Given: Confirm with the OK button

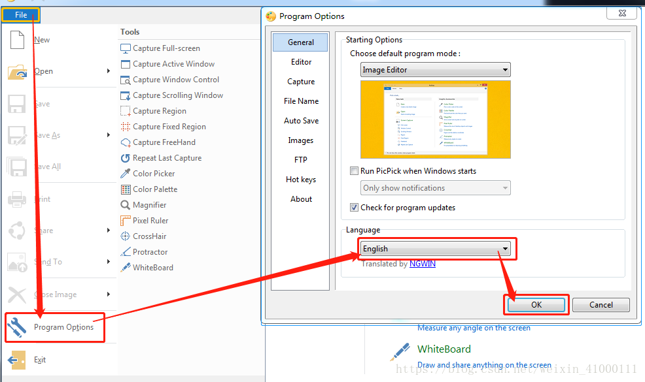Looking at the screenshot, I should click(x=536, y=305).
